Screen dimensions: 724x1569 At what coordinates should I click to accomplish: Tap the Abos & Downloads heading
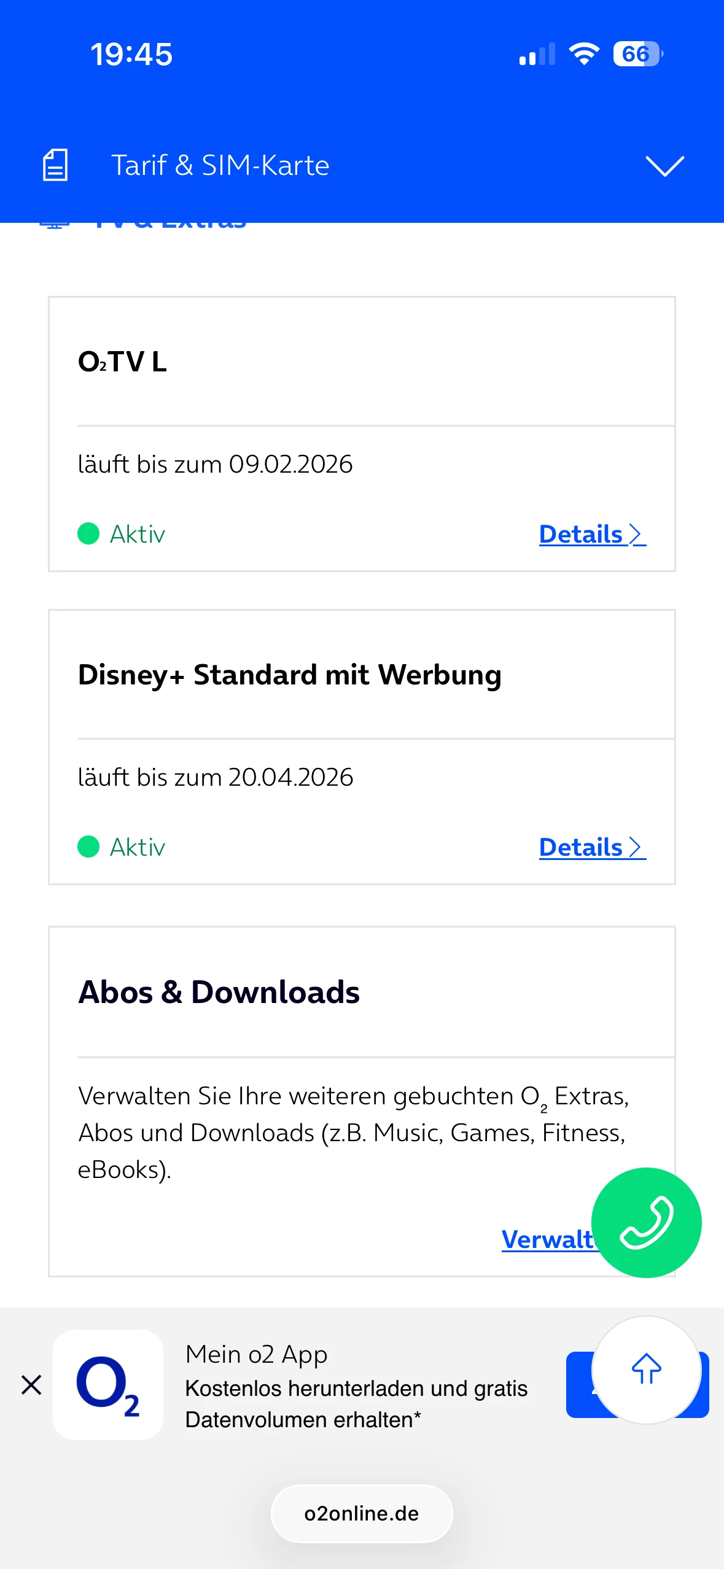tap(219, 992)
